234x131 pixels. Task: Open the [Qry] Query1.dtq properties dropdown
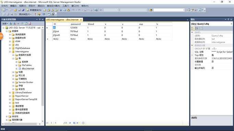(231, 24)
